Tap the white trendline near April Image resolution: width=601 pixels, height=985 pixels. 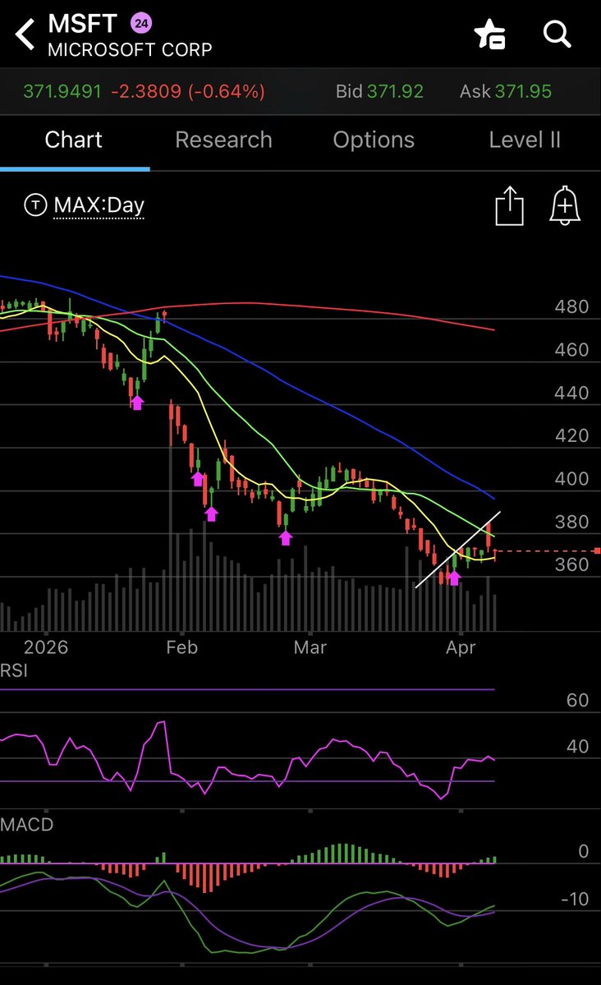458,550
